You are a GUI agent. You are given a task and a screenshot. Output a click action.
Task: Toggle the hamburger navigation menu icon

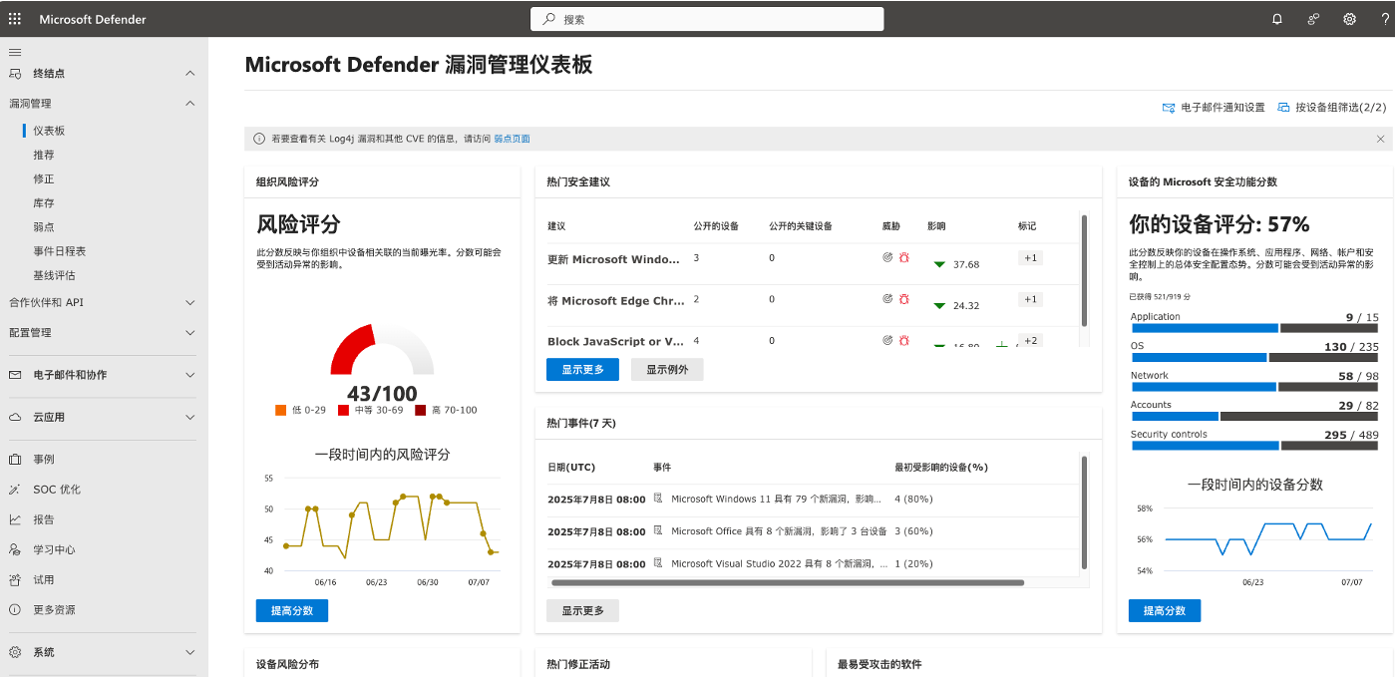click(15, 52)
